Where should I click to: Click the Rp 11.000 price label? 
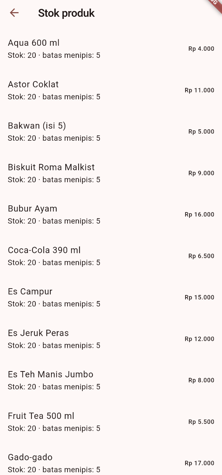click(x=200, y=90)
